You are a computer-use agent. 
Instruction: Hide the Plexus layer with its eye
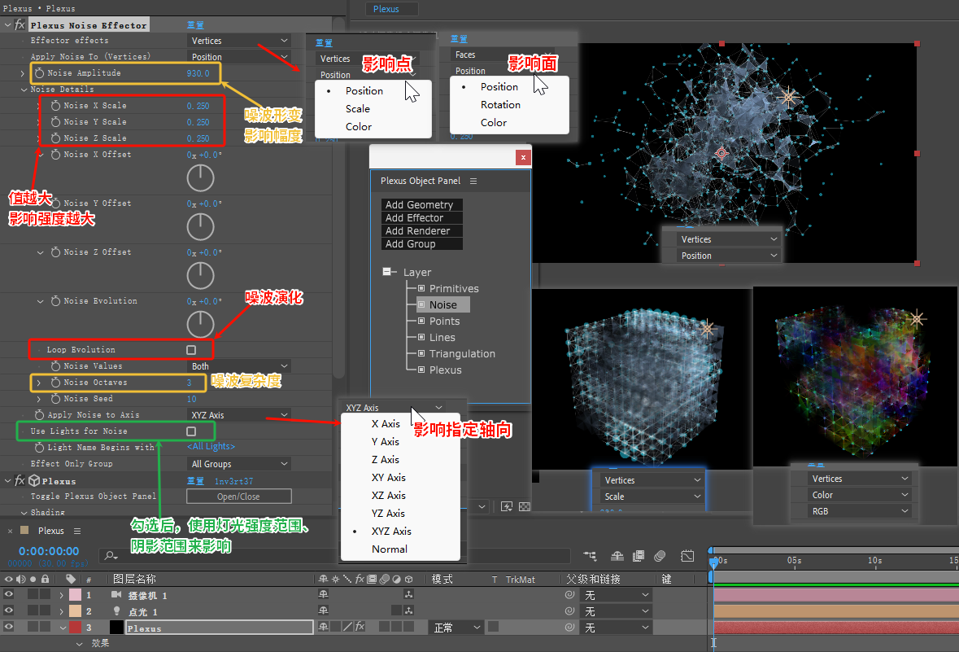point(9,627)
